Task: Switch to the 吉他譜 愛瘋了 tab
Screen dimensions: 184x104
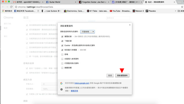Action: tap(126, 2)
